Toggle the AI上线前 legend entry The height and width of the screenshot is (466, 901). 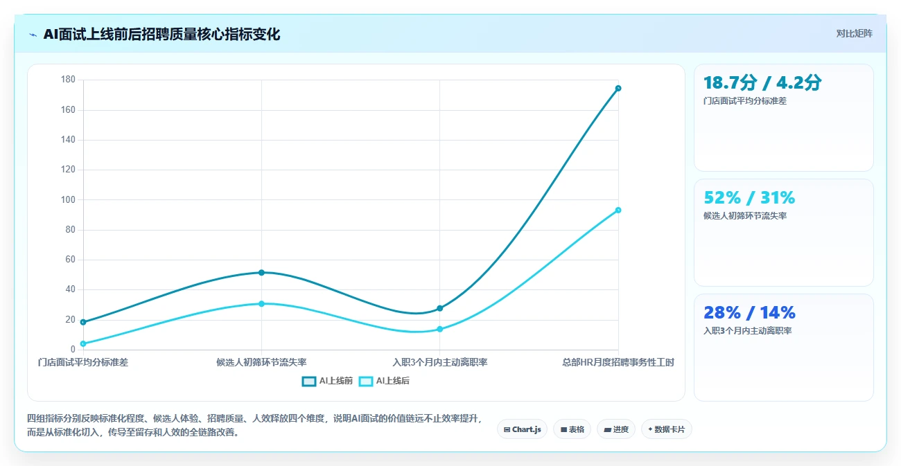coord(328,381)
